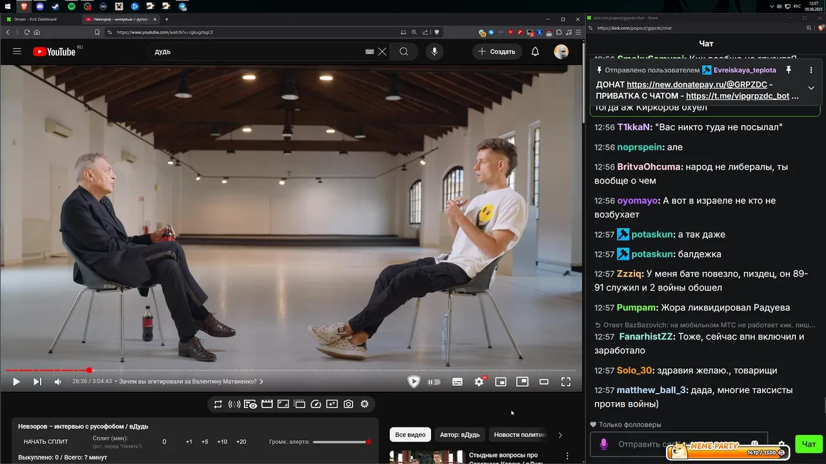Select the Новости политики filter chip
The height and width of the screenshot is (464, 826).
click(519, 434)
